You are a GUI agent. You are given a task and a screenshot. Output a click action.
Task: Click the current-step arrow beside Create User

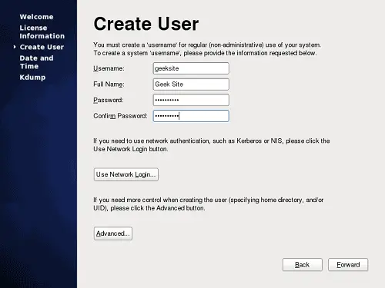(x=15, y=47)
